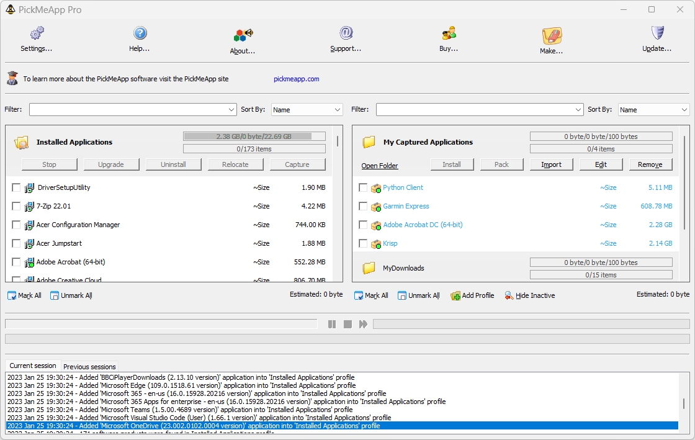The image size is (695, 440).
Task: Select the Python Client checkbox
Action: point(363,187)
